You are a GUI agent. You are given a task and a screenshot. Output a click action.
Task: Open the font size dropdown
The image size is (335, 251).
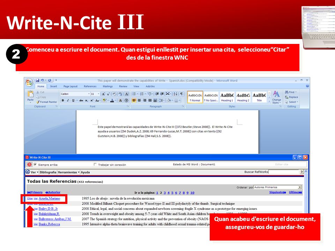[98, 94]
